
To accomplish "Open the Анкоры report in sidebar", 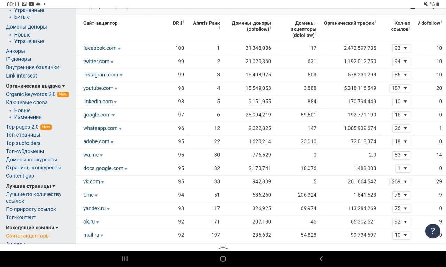I will (x=15, y=51).
